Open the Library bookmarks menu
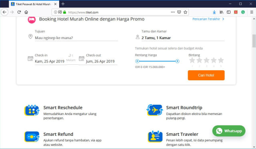Image resolution: width=256 pixels, height=149 pixels. click(221, 12)
